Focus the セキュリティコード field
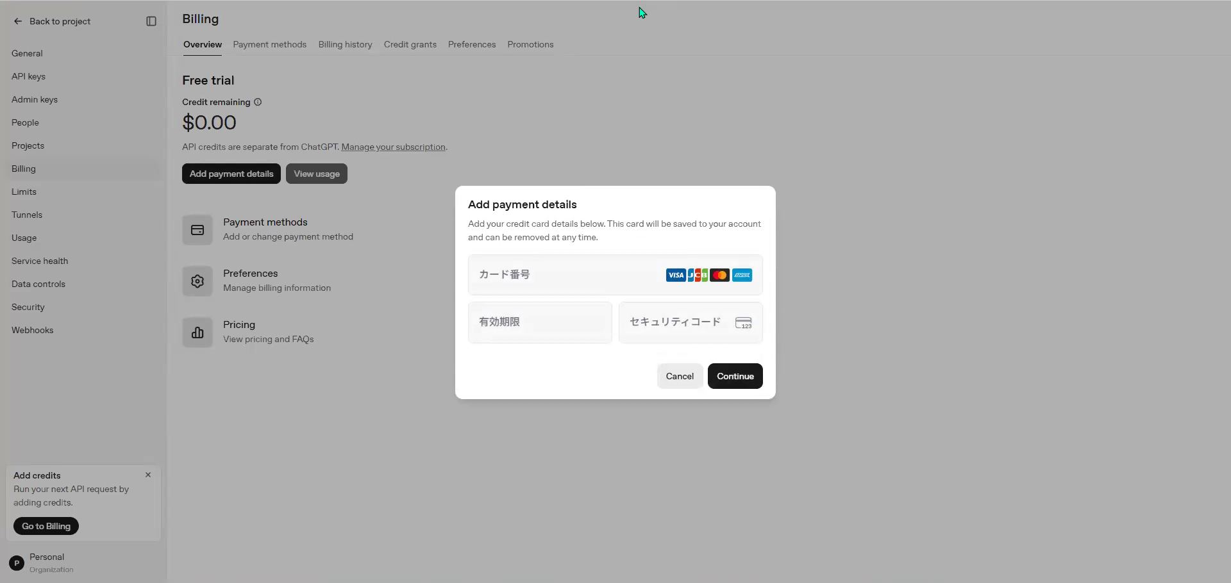This screenshot has width=1231, height=583. [691, 322]
